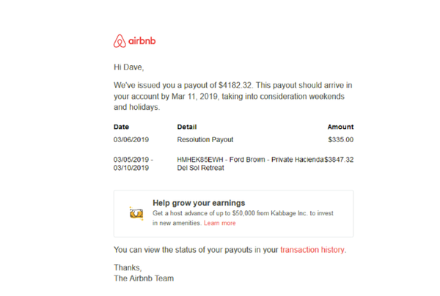Click the Help grow your earnings heading
This screenshot has height=296, width=440.
[x=199, y=203]
